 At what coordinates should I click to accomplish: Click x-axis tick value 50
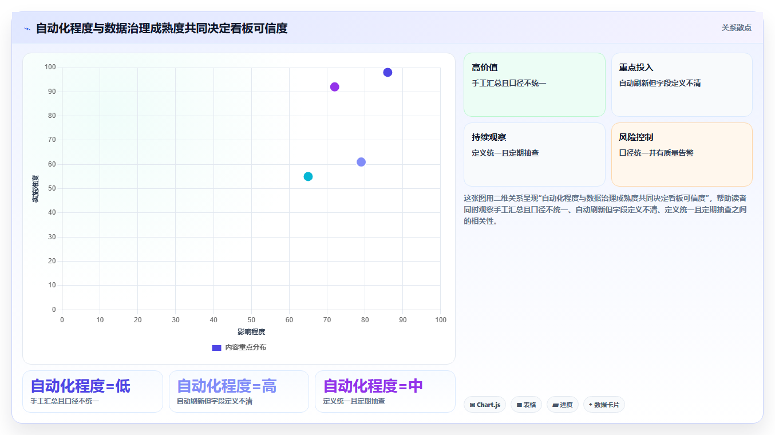coord(251,319)
